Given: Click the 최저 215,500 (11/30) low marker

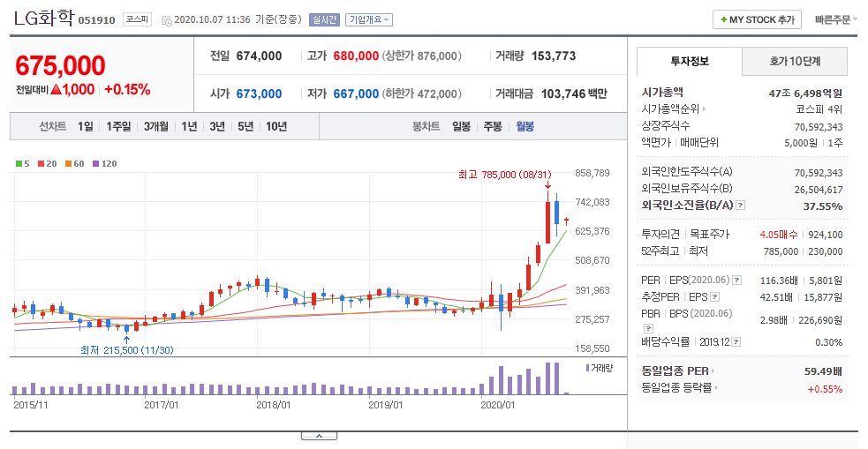Looking at the screenshot, I should coord(127,350).
